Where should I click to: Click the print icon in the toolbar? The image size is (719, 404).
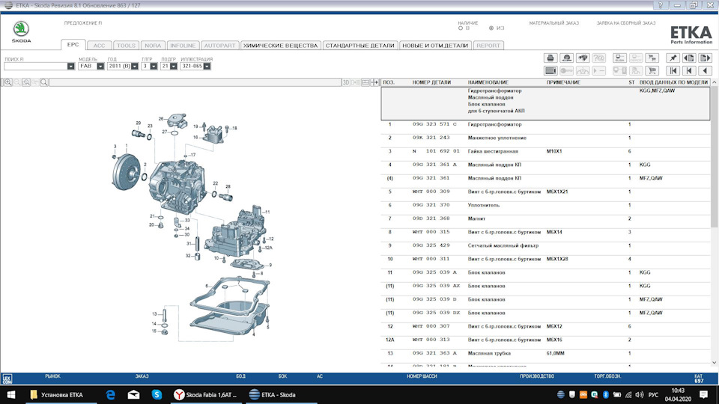coord(550,58)
